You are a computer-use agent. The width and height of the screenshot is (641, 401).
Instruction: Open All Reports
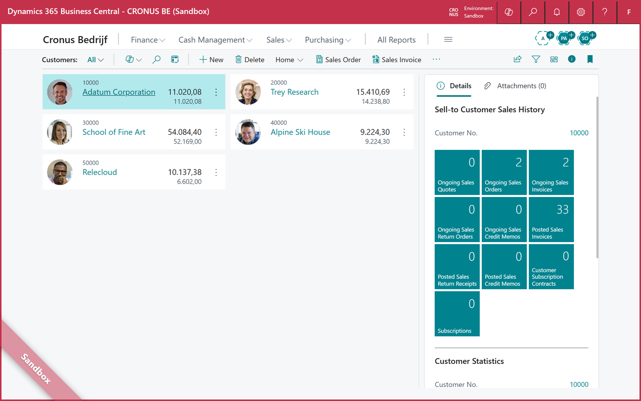397,40
